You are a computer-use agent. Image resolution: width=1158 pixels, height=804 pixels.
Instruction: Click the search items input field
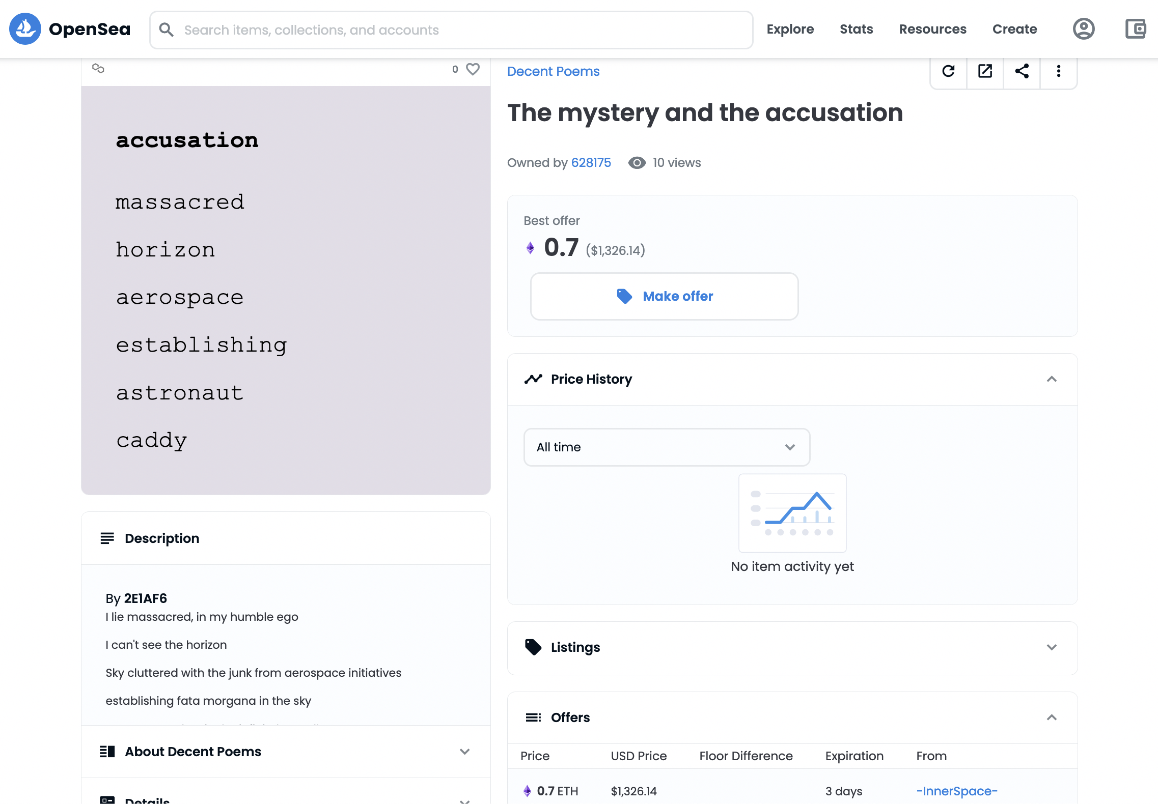point(458,30)
